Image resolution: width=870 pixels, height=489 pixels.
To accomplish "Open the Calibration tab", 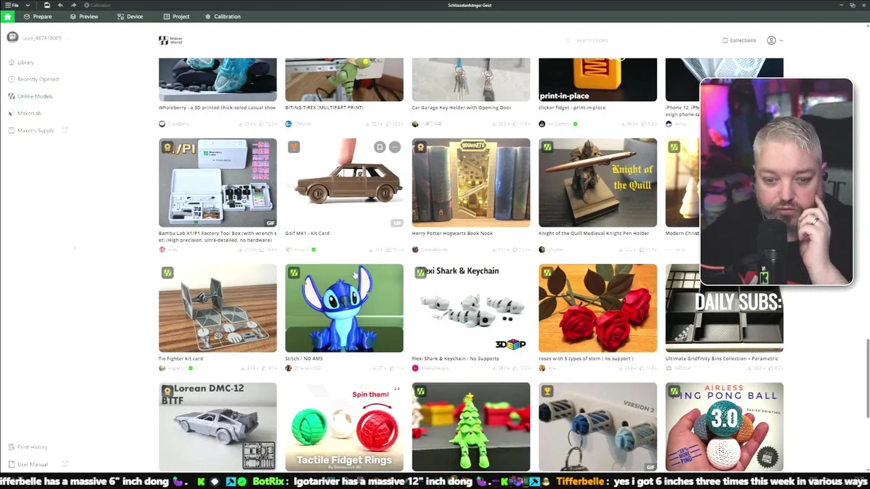I will point(222,16).
